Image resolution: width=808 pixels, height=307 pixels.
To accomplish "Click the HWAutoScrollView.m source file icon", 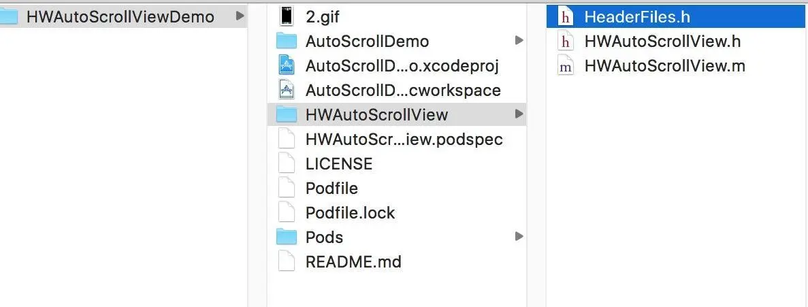I will [x=565, y=67].
